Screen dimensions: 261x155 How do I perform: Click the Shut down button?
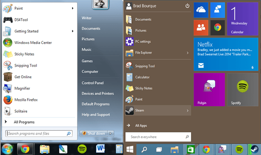94,133
